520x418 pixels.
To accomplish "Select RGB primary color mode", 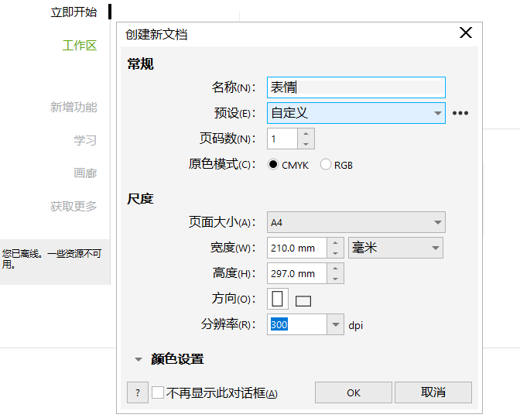I will [x=326, y=165].
